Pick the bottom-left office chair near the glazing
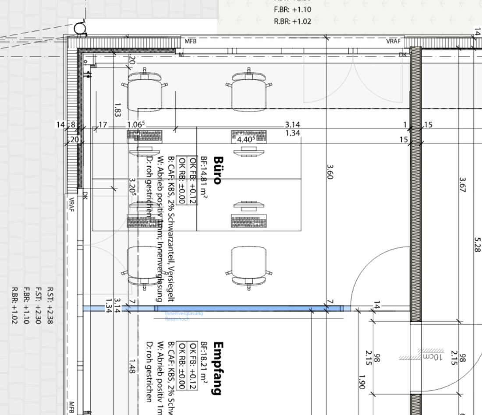This screenshot has height=415, width=482. 145,266
